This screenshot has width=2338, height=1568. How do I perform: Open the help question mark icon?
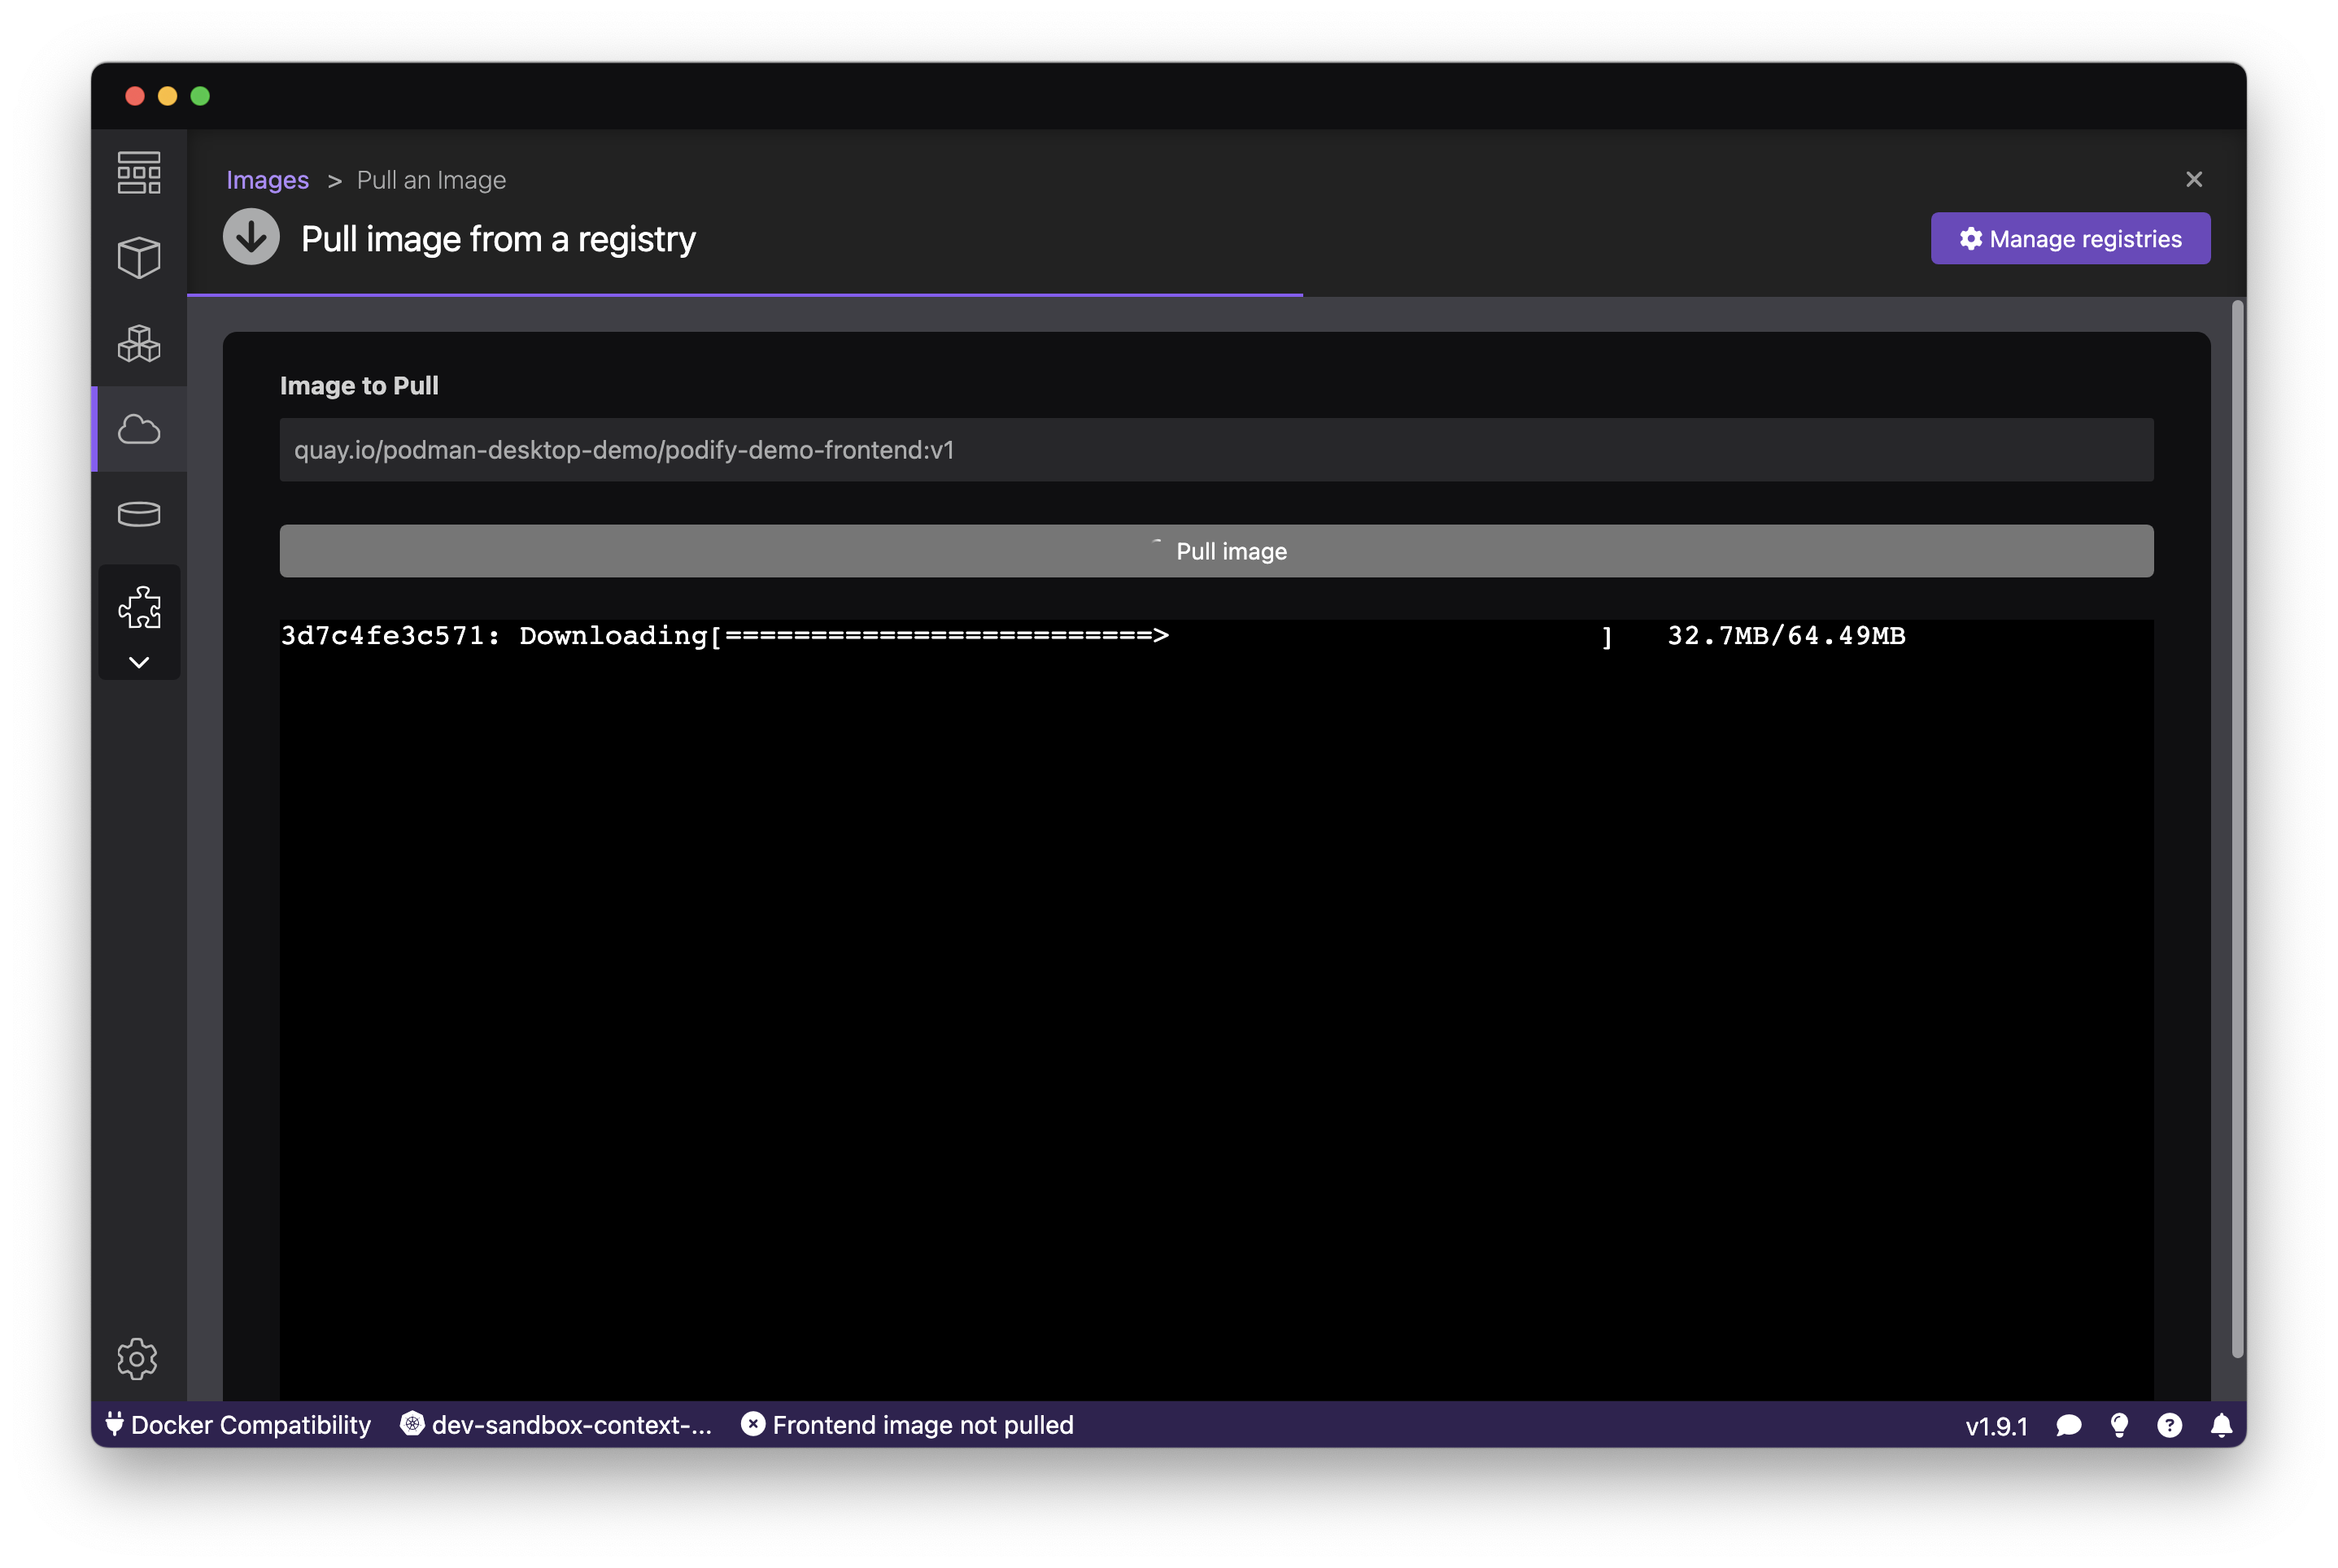click(2169, 1426)
